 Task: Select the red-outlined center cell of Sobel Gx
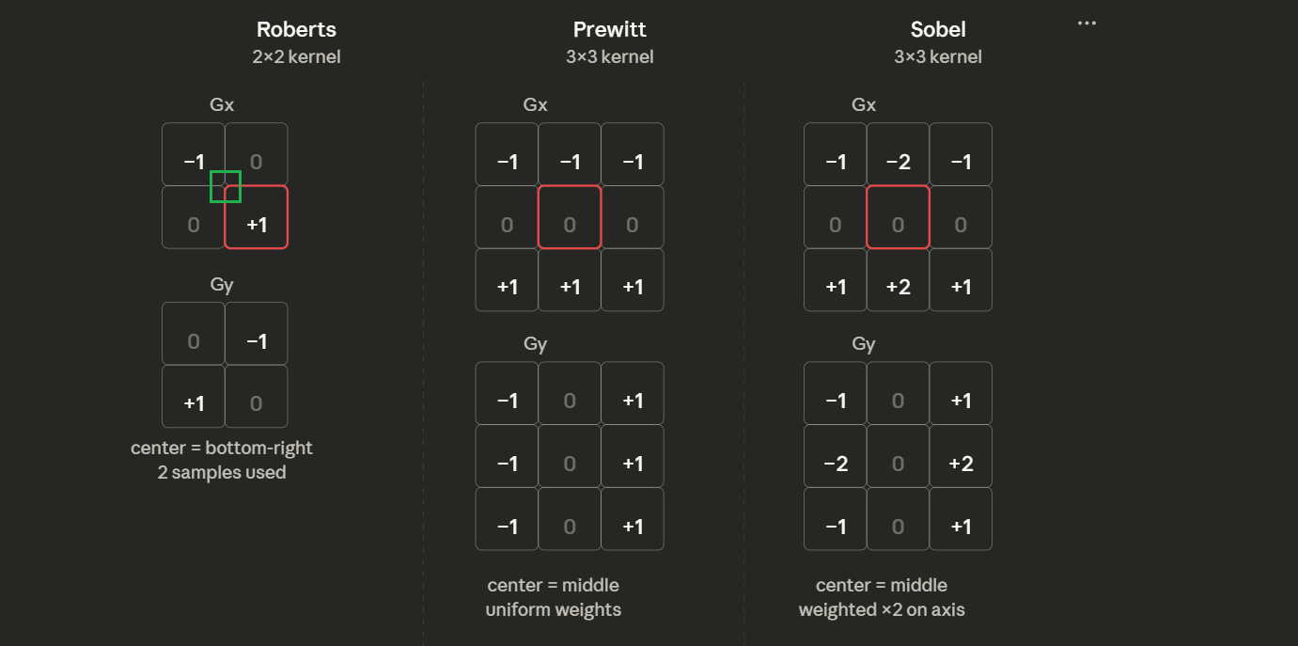coord(898,217)
